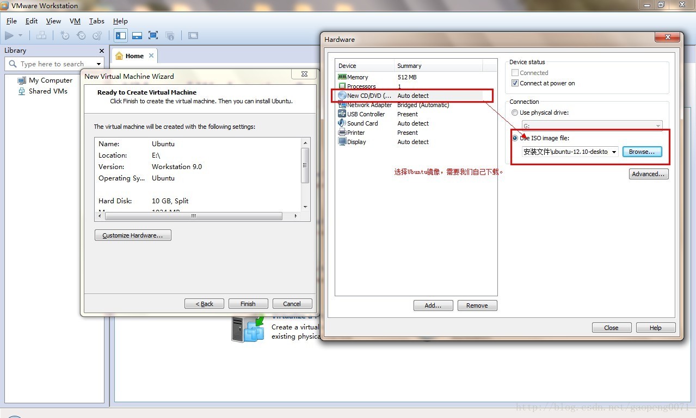
Task: Click the take snapshot toolbar icon
Action: coord(65,35)
